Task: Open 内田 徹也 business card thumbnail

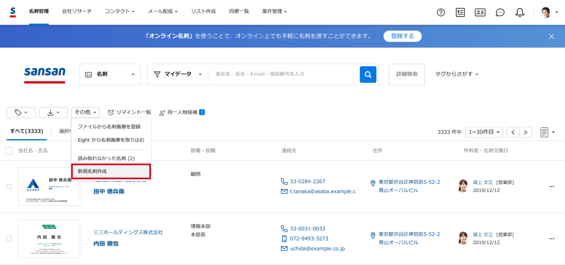Action: [49, 239]
